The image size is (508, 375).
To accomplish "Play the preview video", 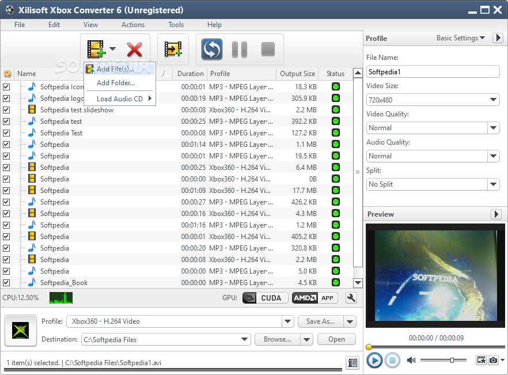I will [375, 361].
